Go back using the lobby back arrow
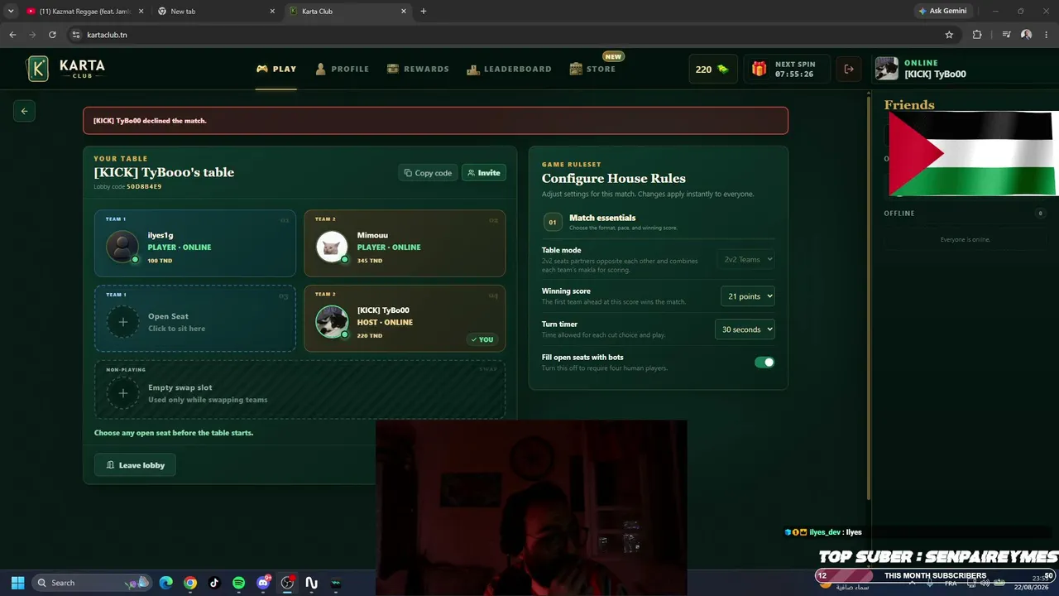This screenshot has height=596, width=1059. pos(24,111)
